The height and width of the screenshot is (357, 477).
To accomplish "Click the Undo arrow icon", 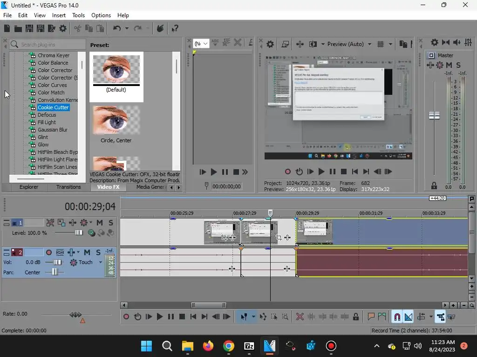I will [x=117, y=28].
